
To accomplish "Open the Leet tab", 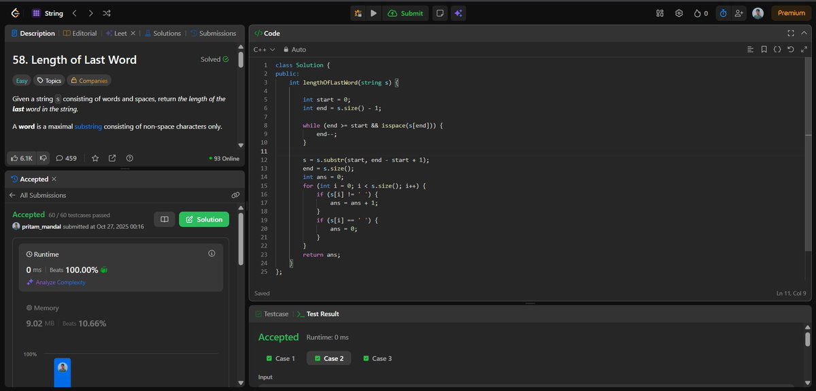I will pyautogui.click(x=116, y=33).
